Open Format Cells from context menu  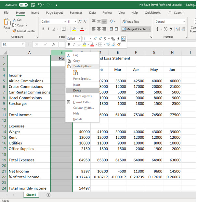coord(83,102)
